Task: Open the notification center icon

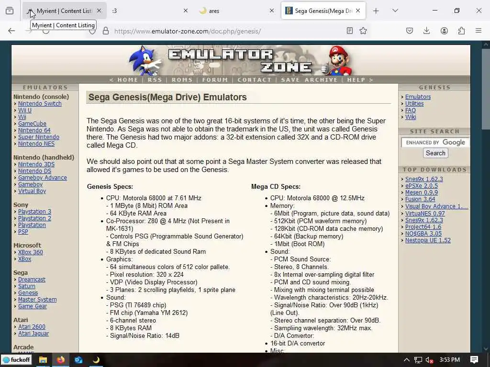Action: coord(474,360)
